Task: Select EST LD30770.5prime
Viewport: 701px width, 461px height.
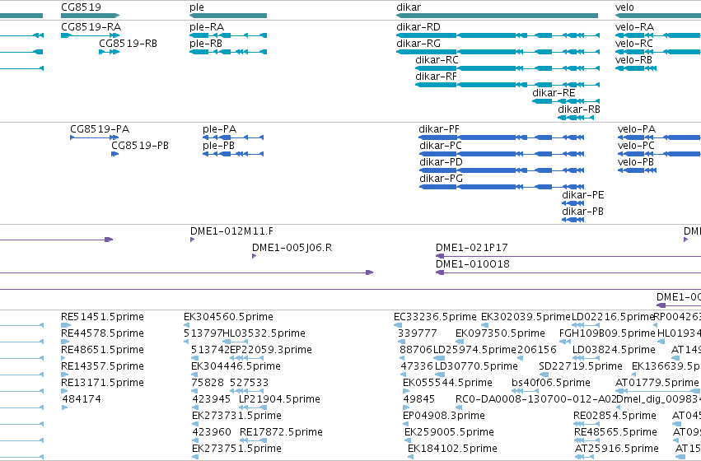Action: pos(441,375)
